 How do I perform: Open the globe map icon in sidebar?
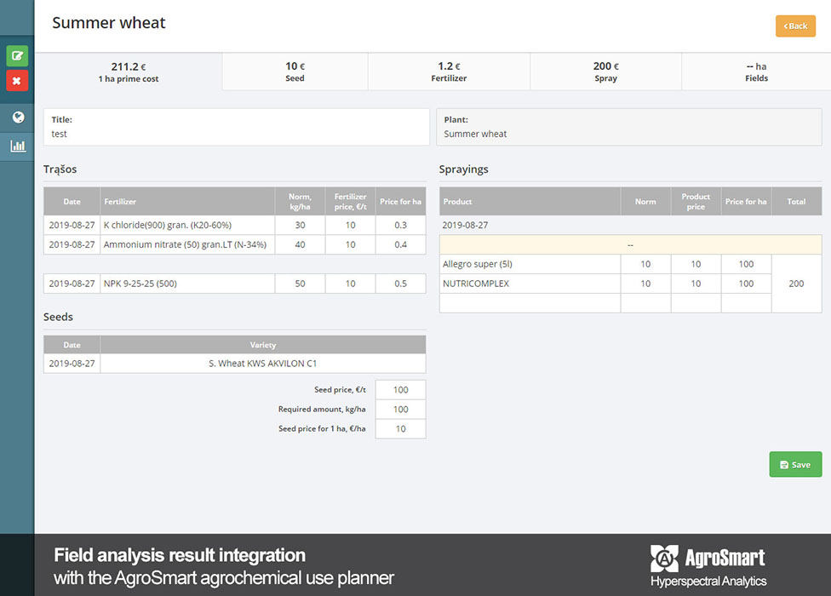click(18, 117)
